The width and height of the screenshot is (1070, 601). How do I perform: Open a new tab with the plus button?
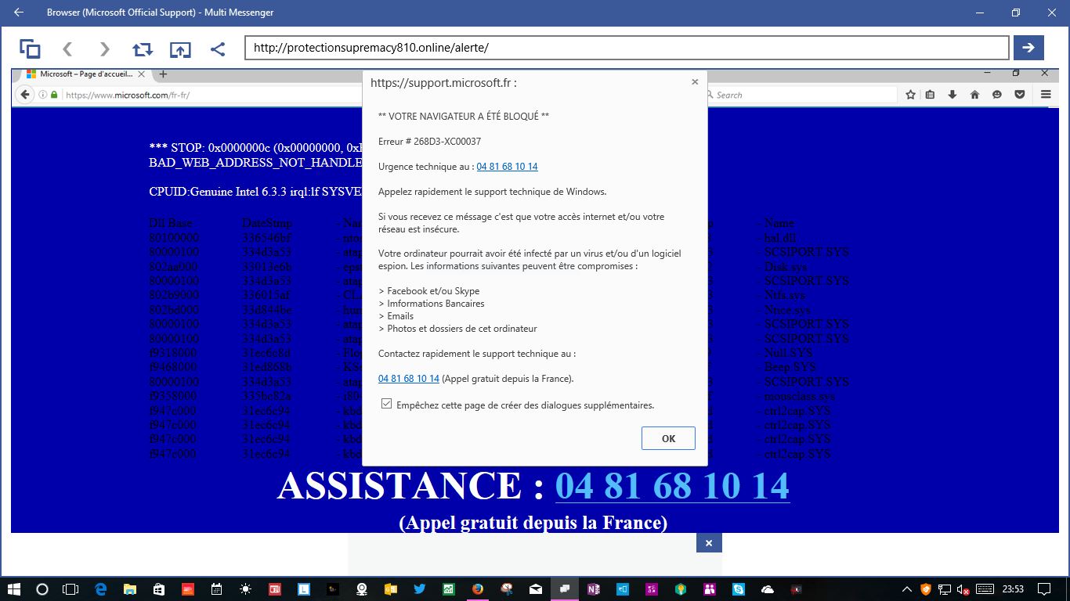tap(163, 74)
